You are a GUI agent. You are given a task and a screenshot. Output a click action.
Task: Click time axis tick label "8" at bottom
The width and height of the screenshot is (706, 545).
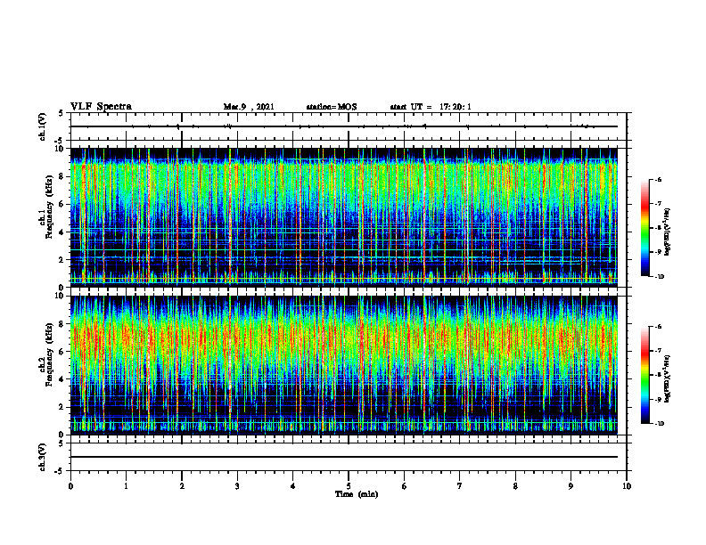coord(515,486)
